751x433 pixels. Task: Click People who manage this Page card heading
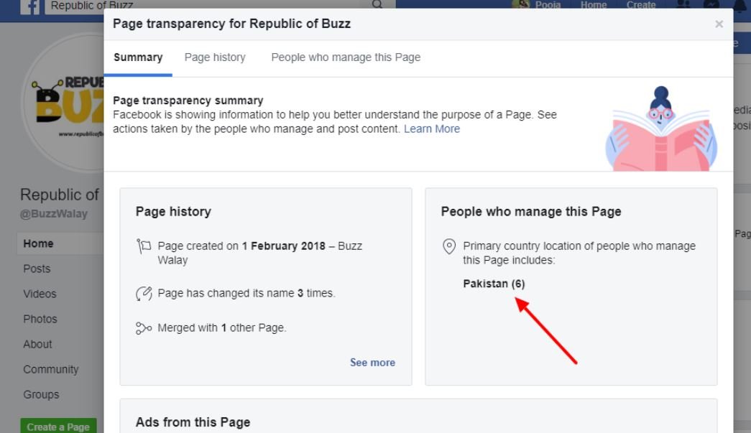click(530, 212)
